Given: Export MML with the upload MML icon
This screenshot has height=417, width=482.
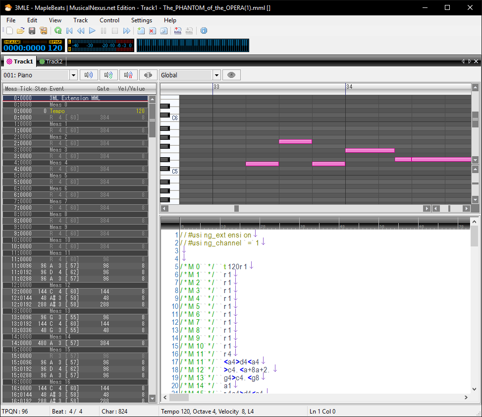Looking at the screenshot, I should tap(178, 30).
